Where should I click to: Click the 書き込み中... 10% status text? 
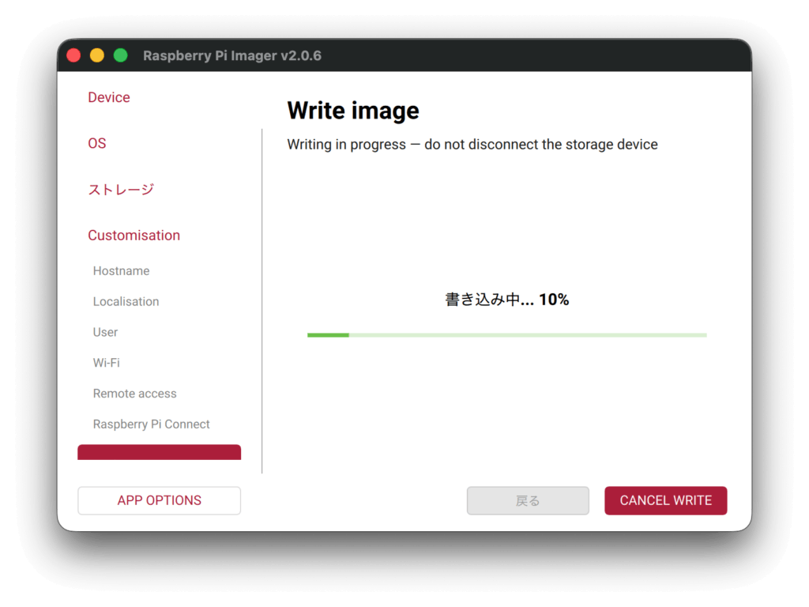[506, 300]
